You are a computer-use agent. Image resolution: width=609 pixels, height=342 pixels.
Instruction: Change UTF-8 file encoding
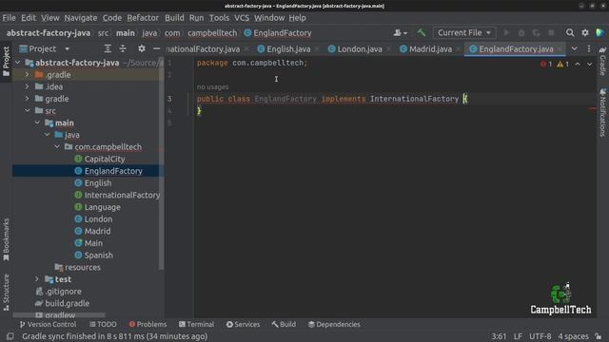540,336
